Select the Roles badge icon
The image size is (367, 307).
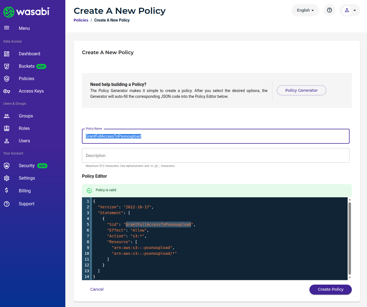(x=7, y=128)
